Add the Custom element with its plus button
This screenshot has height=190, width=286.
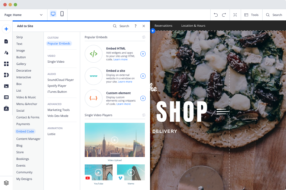[x=143, y=98]
